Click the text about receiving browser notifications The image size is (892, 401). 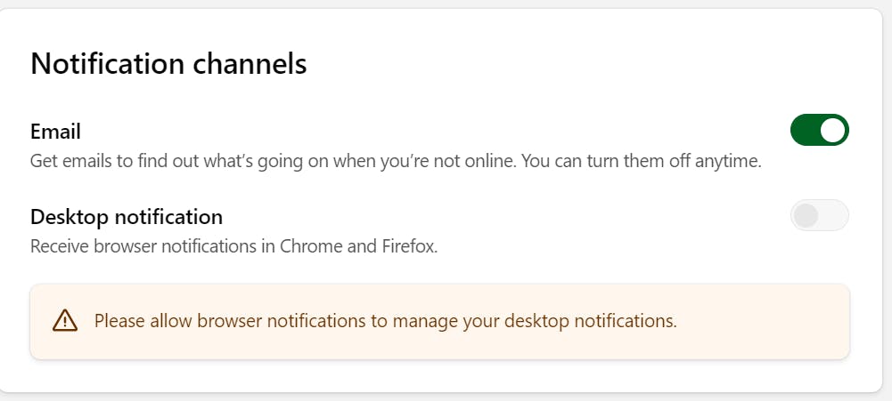[x=233, y=246]
